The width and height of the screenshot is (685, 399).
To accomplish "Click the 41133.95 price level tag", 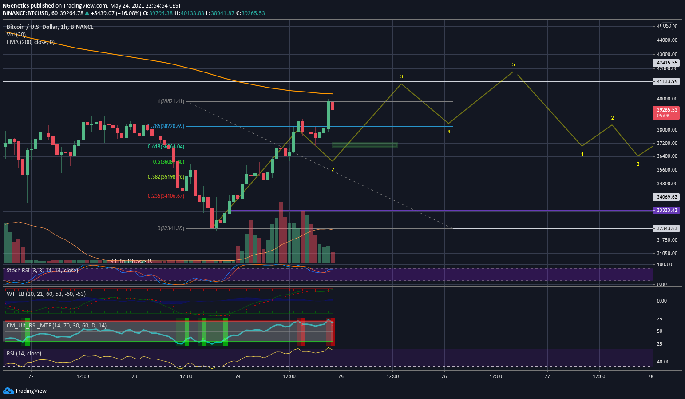I will 667,82.
